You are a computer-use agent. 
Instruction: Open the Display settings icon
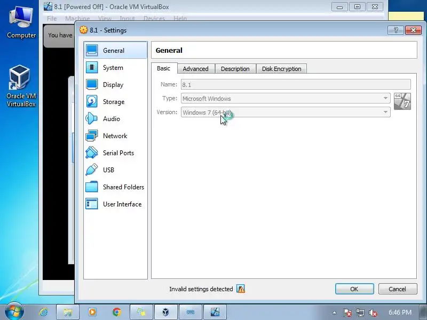92,85
